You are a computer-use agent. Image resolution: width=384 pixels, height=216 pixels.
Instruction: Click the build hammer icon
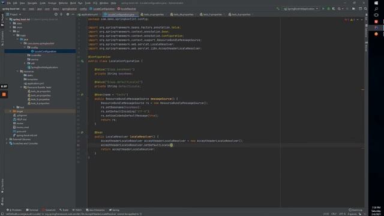[x=278, y=8]
